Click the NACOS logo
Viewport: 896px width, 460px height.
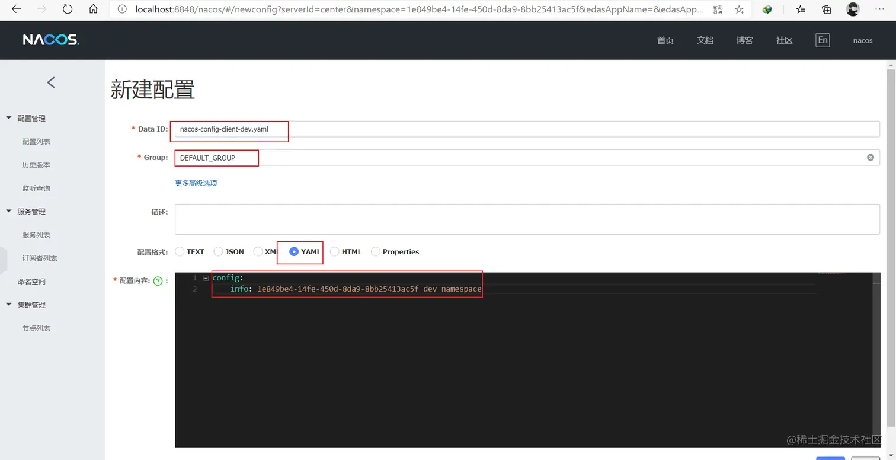pyautogui.click(x=51, y=40)
